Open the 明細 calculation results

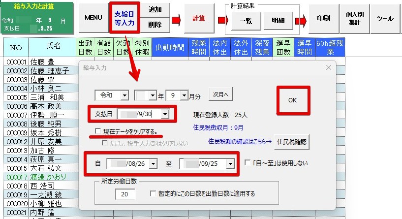point(278,21)
